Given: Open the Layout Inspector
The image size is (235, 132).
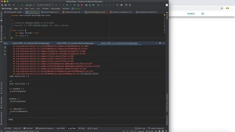Looking at the screenshot, I should pos(156,128).
